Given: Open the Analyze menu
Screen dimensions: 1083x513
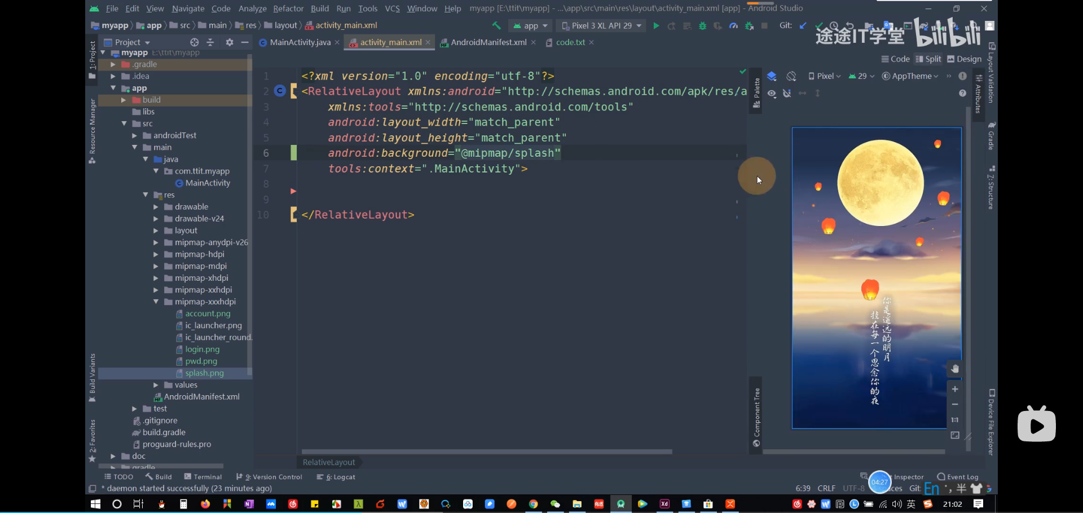Looking at the screenshot, I should tap(252, 8).
